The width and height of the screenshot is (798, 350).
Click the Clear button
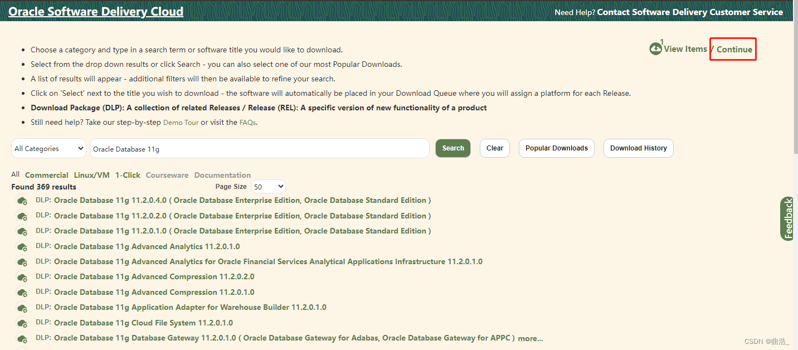(x=495, y=148)
